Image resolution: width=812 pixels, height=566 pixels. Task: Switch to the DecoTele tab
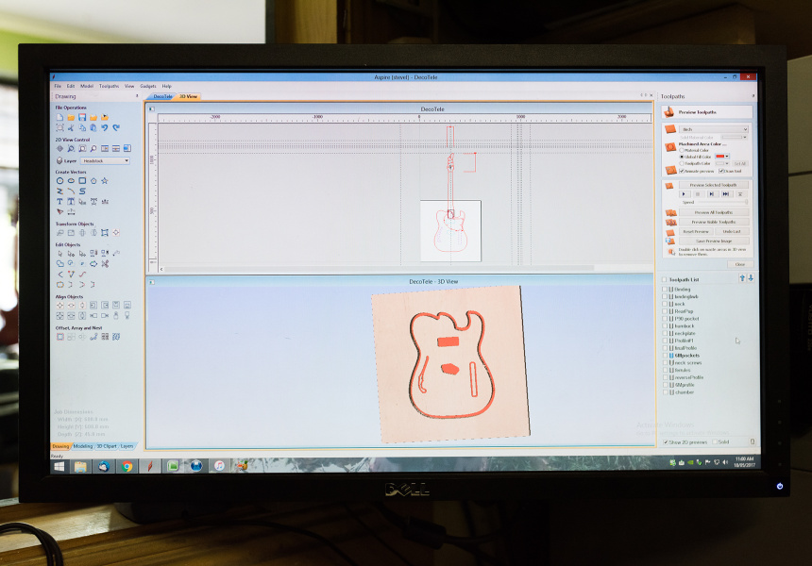pos(162,96)
